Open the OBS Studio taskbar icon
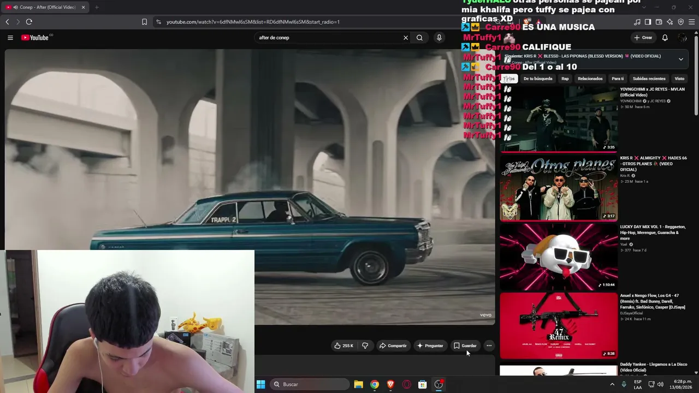This screenshot has width=699, height=393. [x=439, y=384]
